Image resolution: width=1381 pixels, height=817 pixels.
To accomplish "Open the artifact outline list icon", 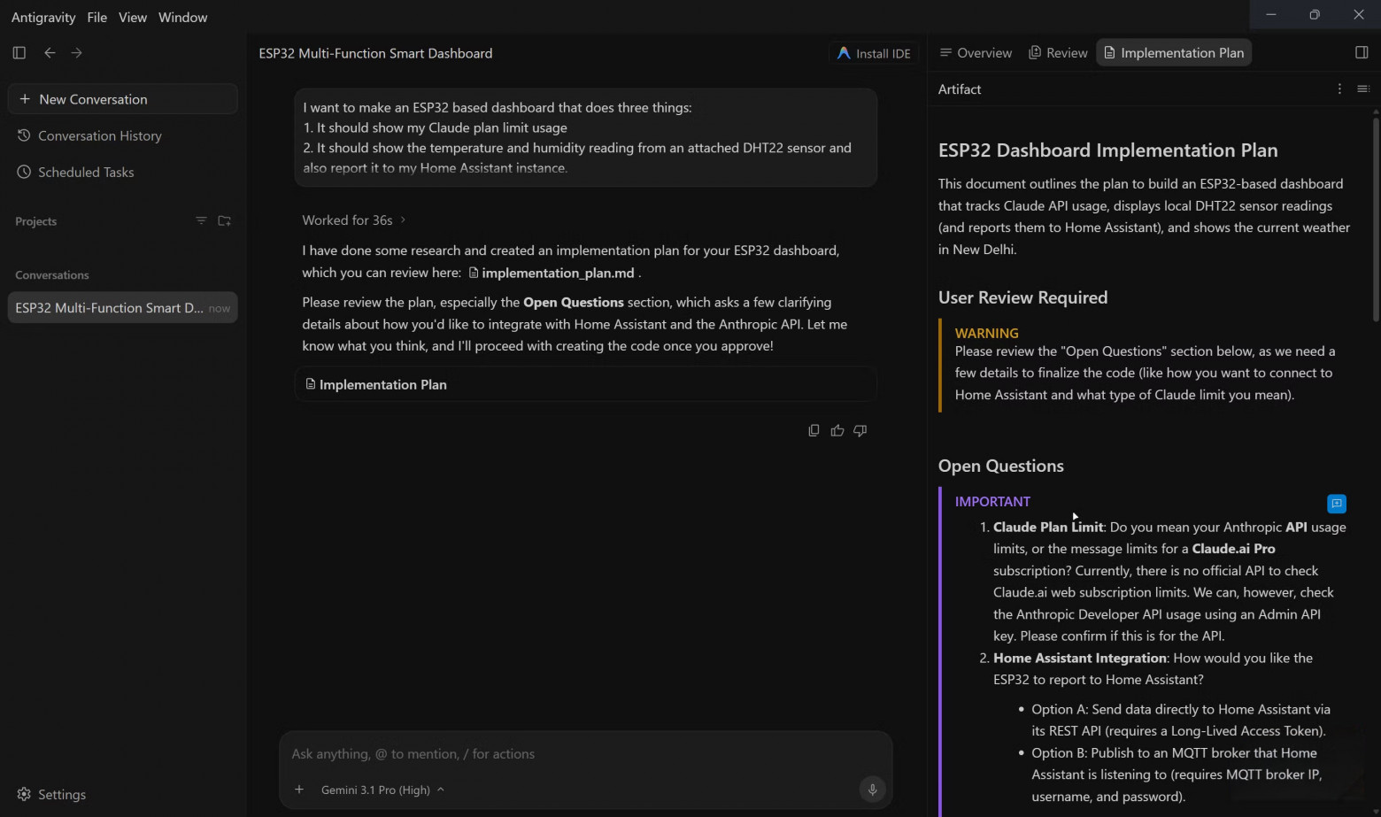I will 1363,89.
